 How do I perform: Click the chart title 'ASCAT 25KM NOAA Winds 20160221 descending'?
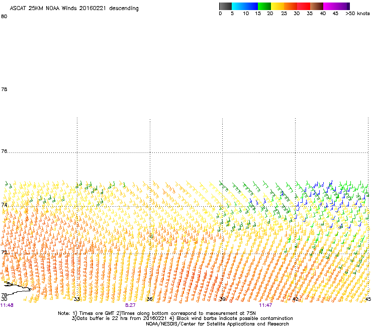click(74, 9)
